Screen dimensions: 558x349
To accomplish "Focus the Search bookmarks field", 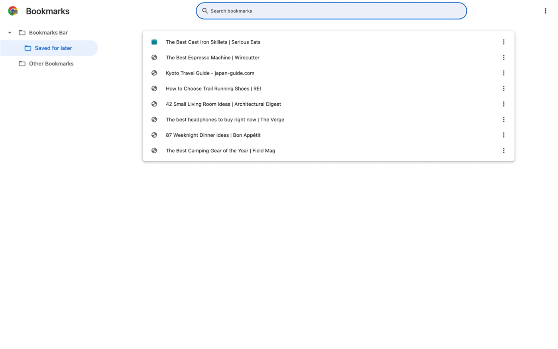I will (331, 11).
